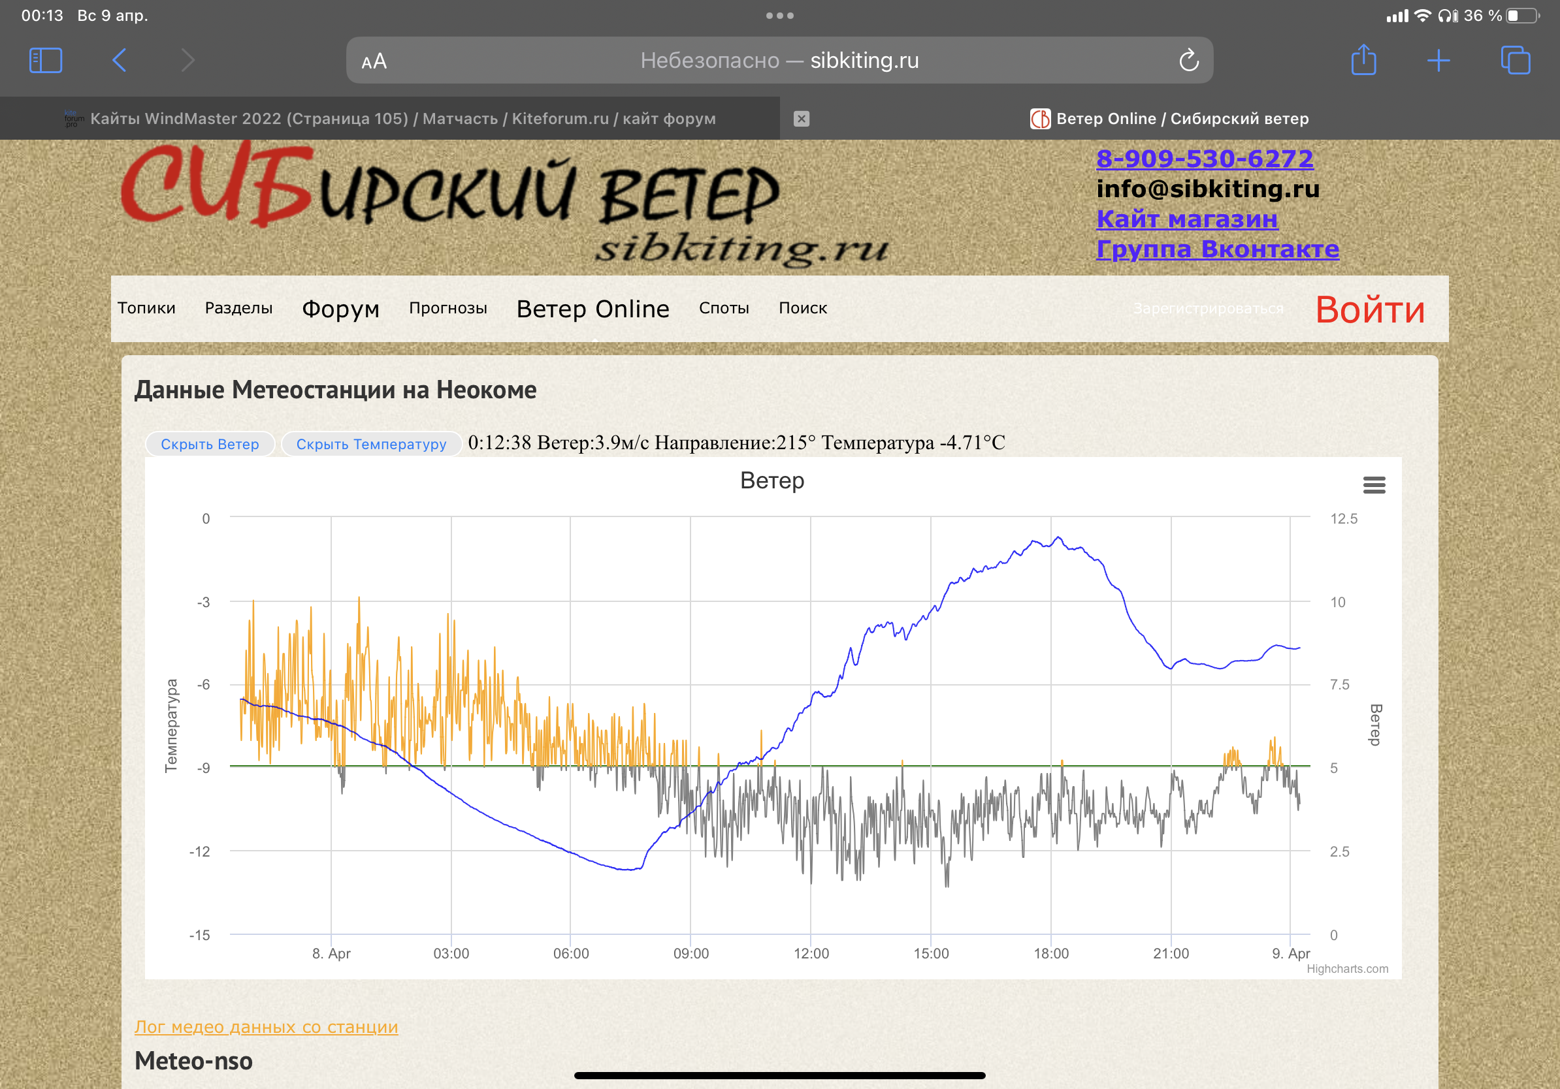Open the Safari sidebar panel icon
Image resolution: width=1560 pixels, height=1089 pixels.
pyautogui.click(x=46, y=61)
